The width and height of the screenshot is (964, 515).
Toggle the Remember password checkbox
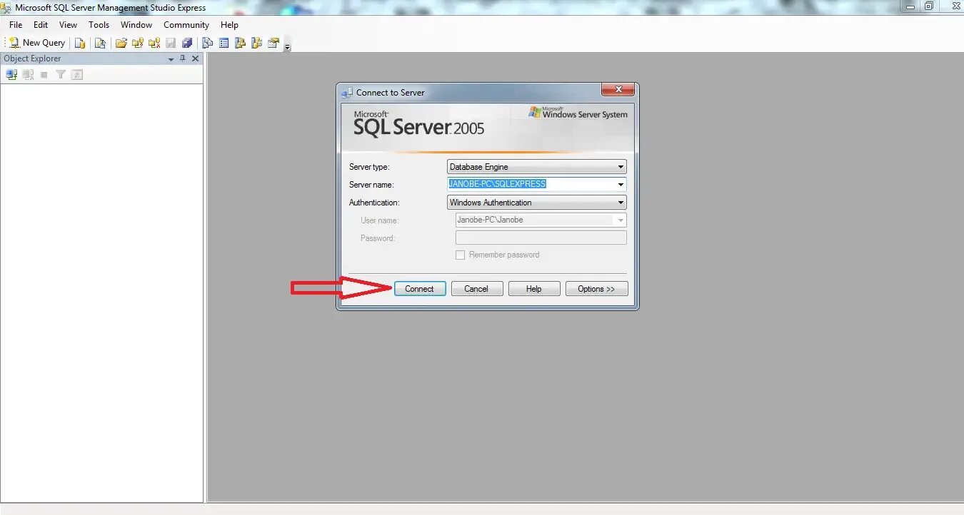coord(461,255)
